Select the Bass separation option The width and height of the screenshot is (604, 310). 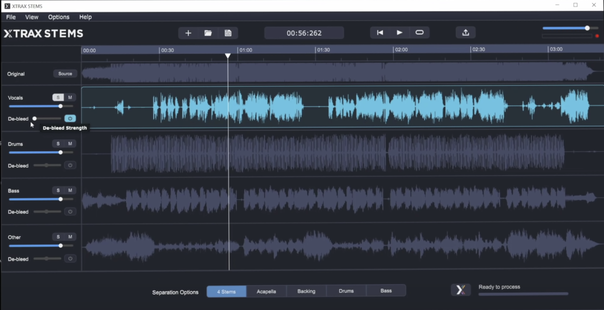386,290
